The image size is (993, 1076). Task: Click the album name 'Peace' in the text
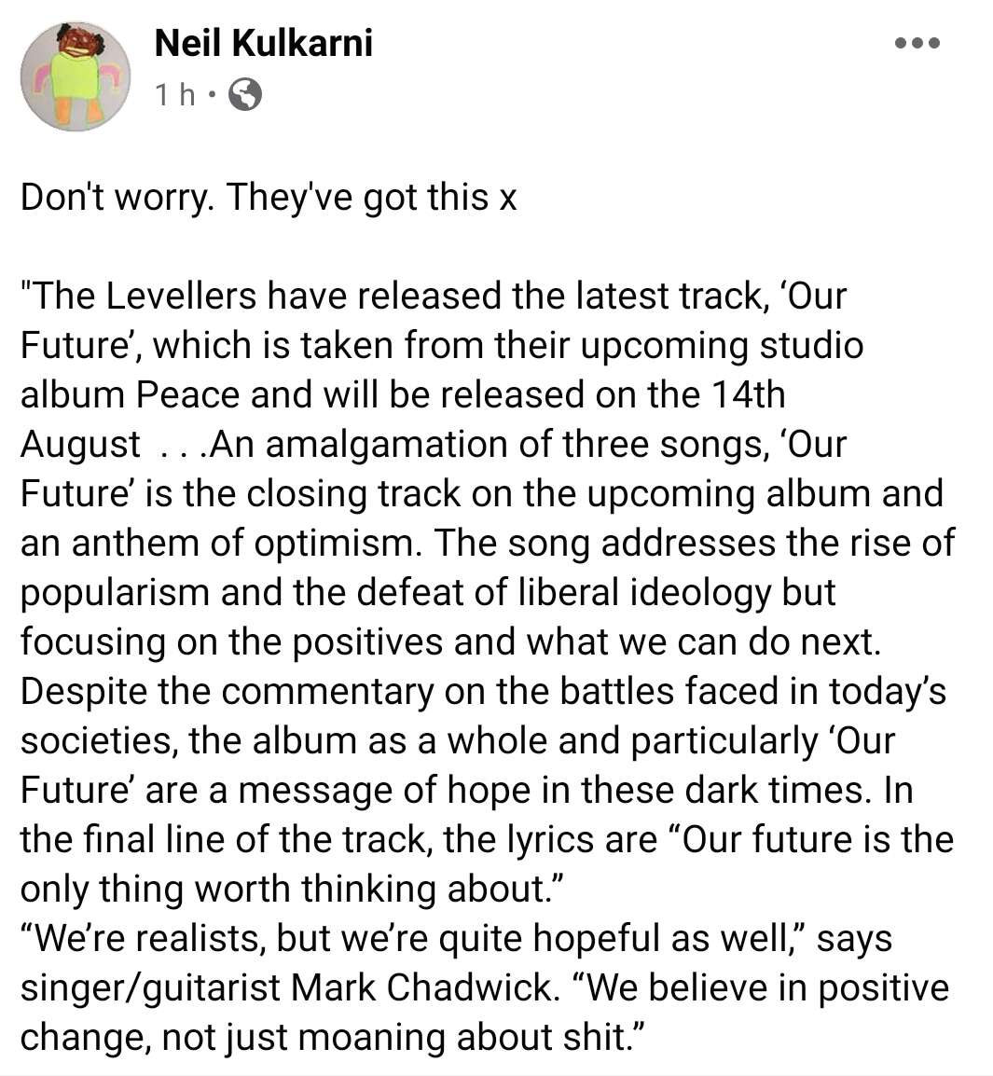pos(188,395)
